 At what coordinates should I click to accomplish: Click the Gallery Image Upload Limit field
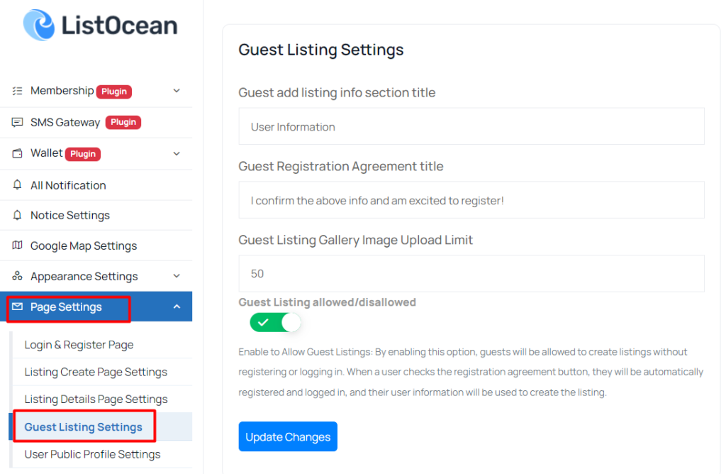tap(471, 273)
